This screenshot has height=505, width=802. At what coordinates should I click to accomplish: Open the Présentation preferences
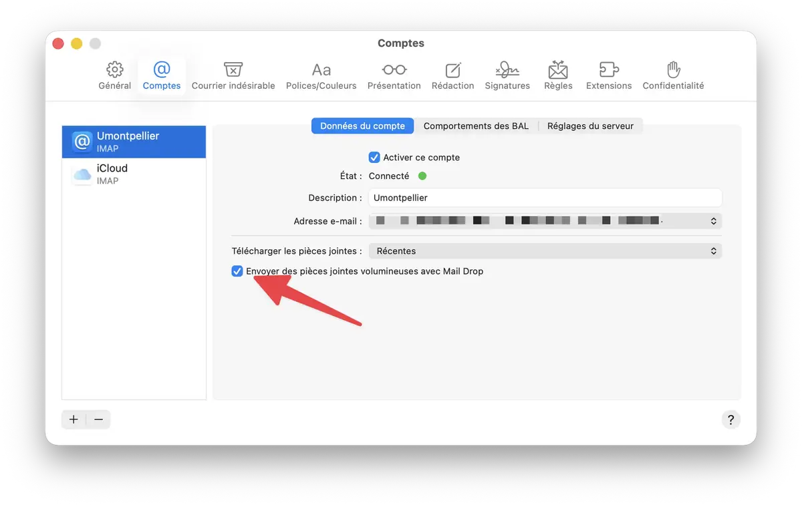(394, 75)
